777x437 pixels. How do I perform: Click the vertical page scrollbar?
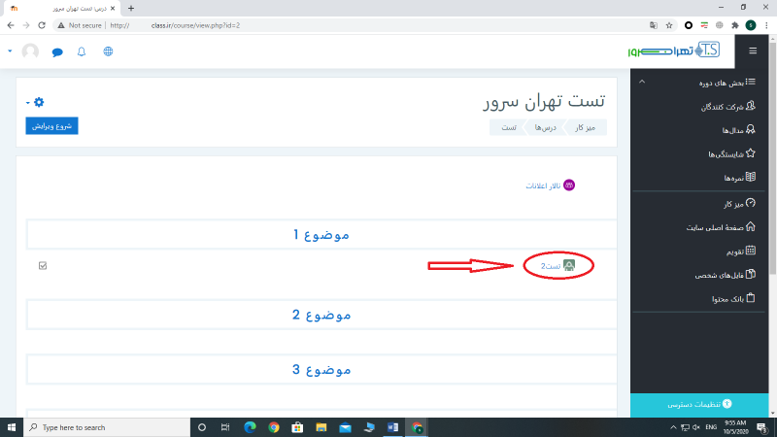pyautogui.click(x=772, y=158)
